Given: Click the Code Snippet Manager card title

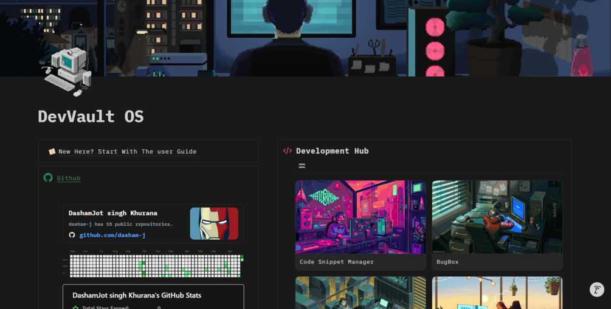Looking at the screenshot, I should coord(337,262).
